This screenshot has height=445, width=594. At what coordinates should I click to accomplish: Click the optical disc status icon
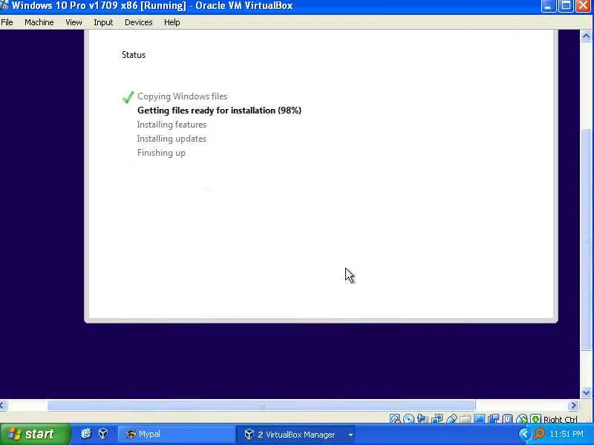[409, 419]
